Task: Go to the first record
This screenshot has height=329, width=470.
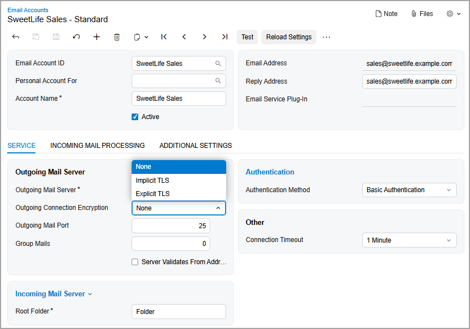Action: pos(164,37)
